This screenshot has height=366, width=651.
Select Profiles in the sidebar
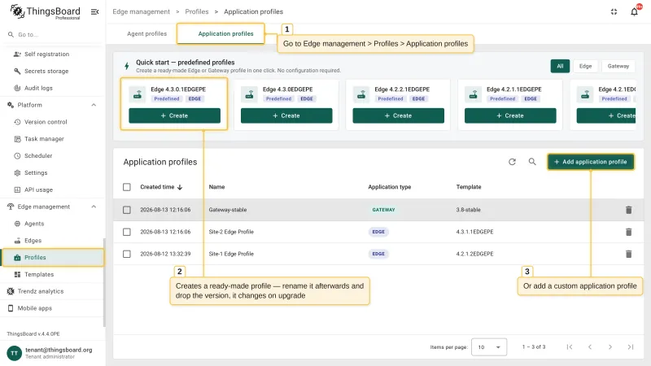point(53,257)
